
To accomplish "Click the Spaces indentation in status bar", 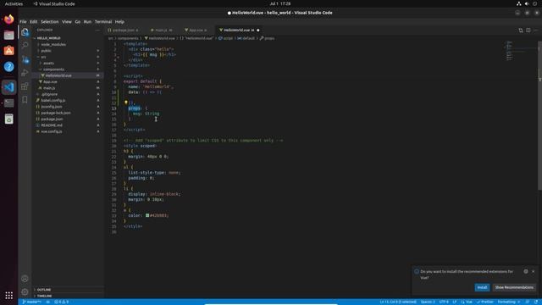I will click(428, 302).
